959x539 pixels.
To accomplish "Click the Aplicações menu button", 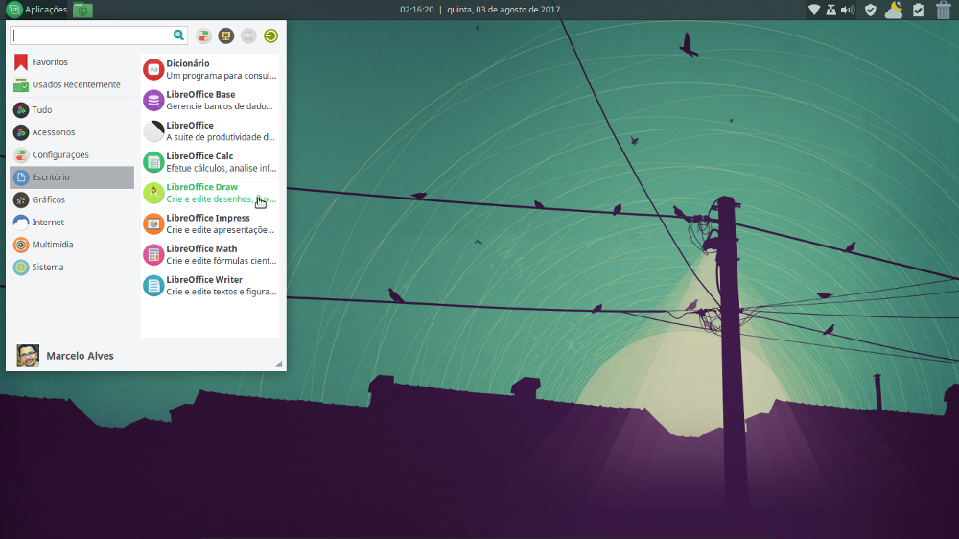I will click(x=37, y=10).
